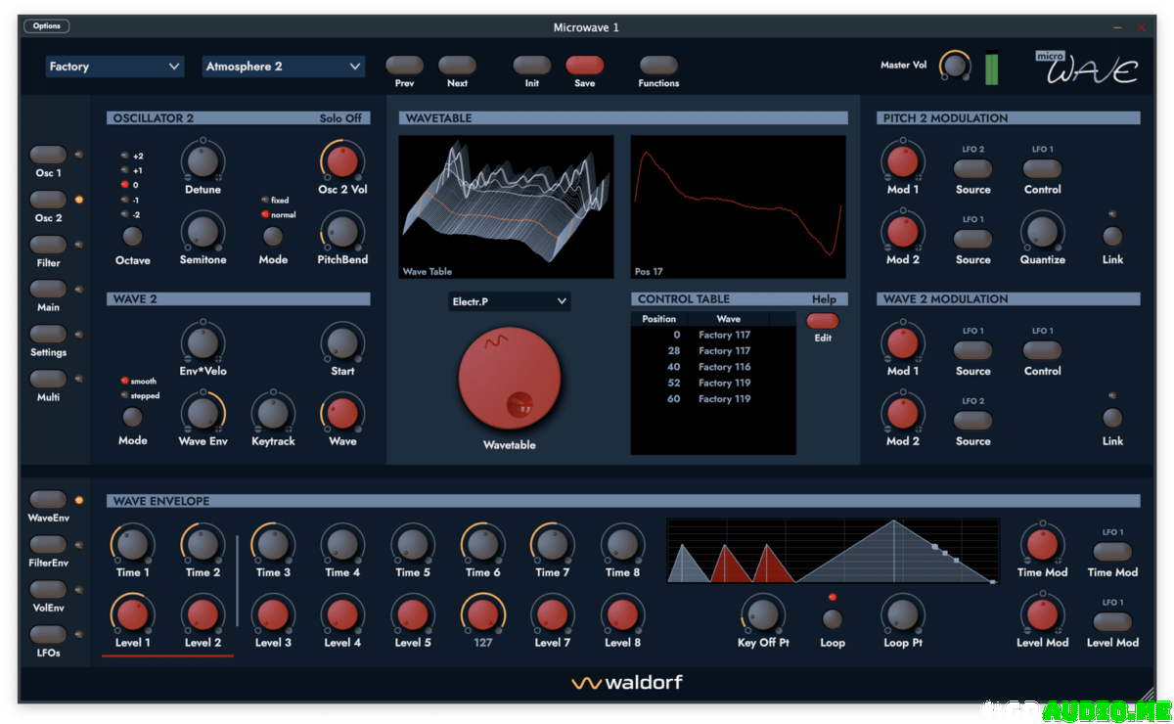This screenshot has height=724, width=1174.
Task: Click the Keytrack knob in Wave 2
Action: click(x=272, y=413)
